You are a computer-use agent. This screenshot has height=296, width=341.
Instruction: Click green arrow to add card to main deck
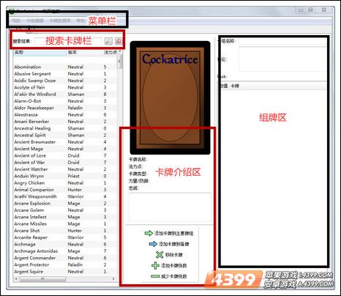tap(149, 233)
